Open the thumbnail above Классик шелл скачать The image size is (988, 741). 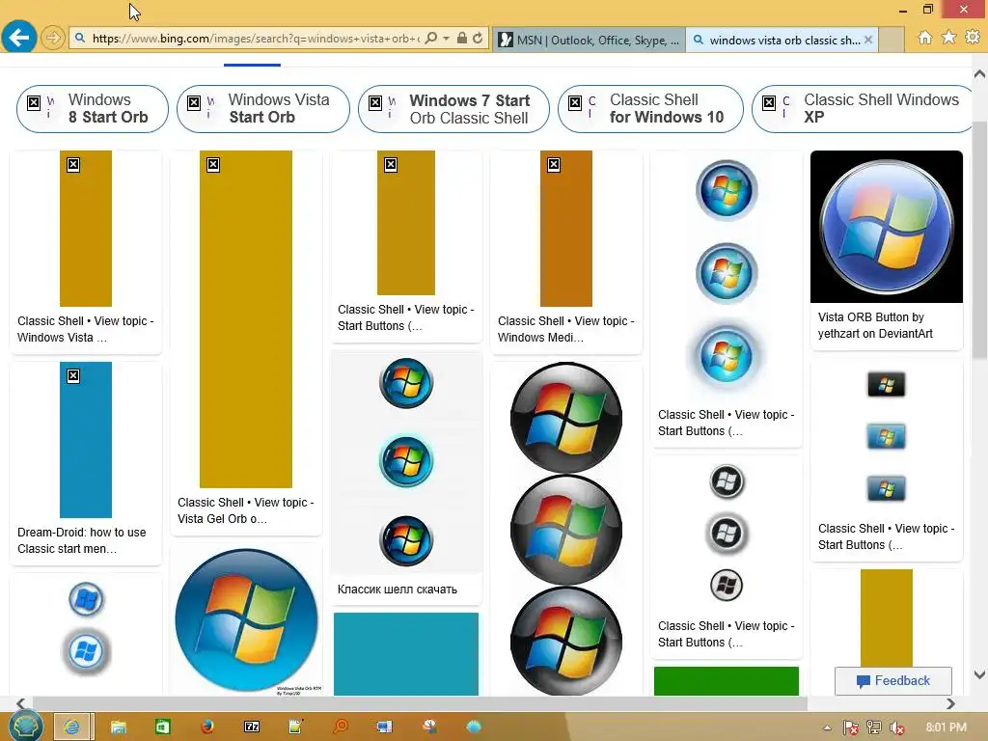tap(406, 462)
